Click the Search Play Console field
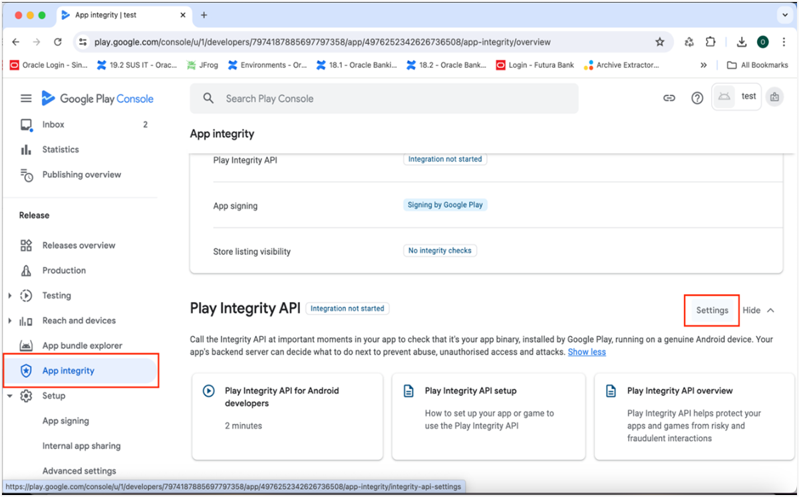 384,98
